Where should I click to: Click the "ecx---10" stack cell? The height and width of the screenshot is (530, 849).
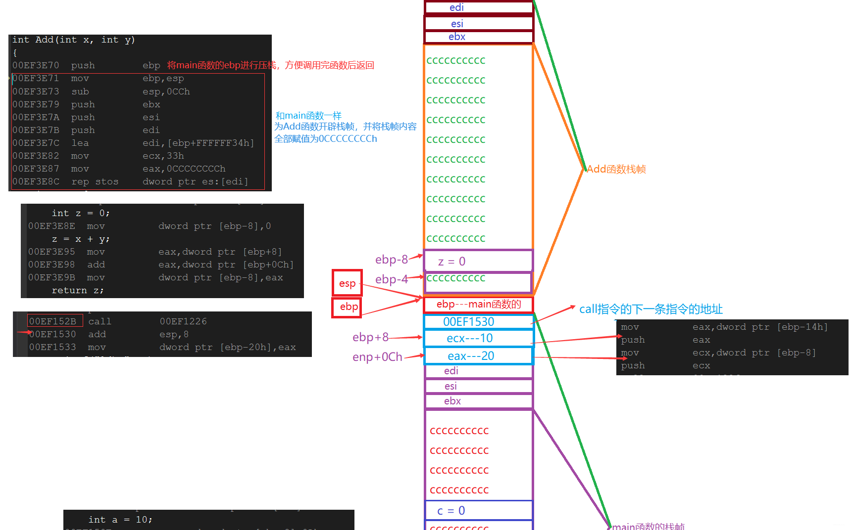click(x=479, y=338)
